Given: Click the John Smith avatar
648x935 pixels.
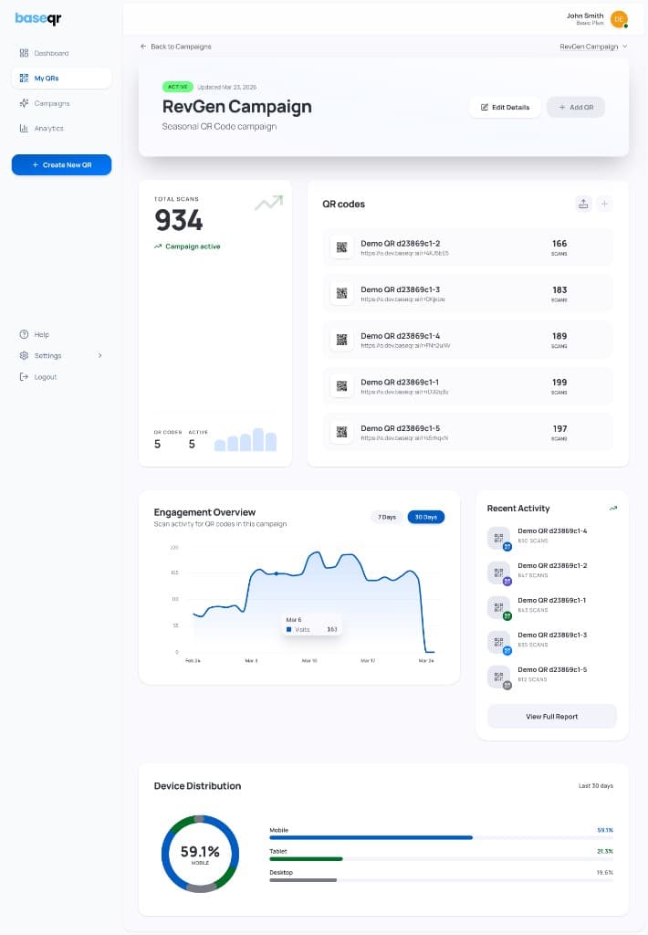Looking at the screenshot, I should coord(620,19).
